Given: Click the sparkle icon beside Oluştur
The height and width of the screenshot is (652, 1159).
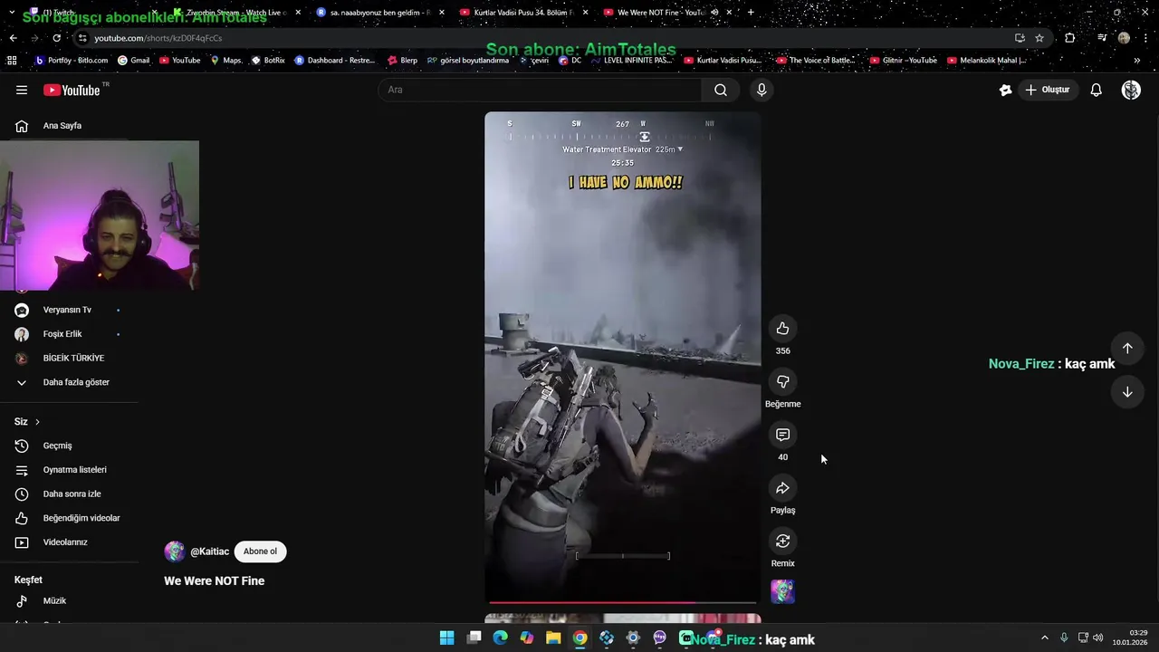Looking at the screenshot, I should pyautogui.click(x=1005, y=90).
